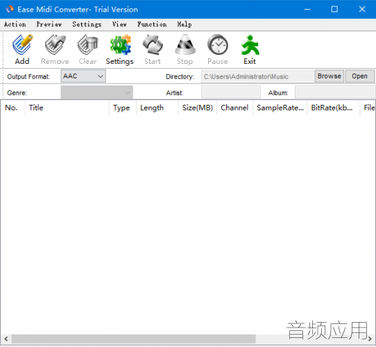Click the Stop cone toolbar icon

click(185, 44)
